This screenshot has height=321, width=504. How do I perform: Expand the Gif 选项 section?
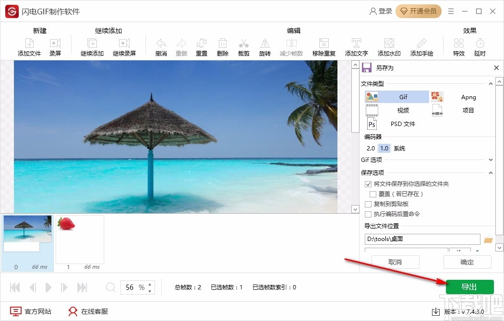coord(491,160)
